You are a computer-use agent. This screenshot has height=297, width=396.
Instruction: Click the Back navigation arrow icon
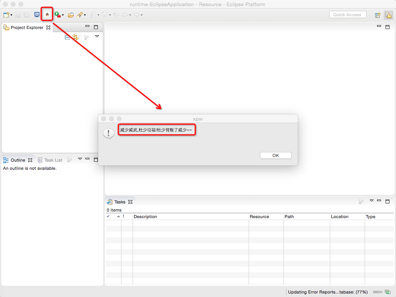[125, 15]
